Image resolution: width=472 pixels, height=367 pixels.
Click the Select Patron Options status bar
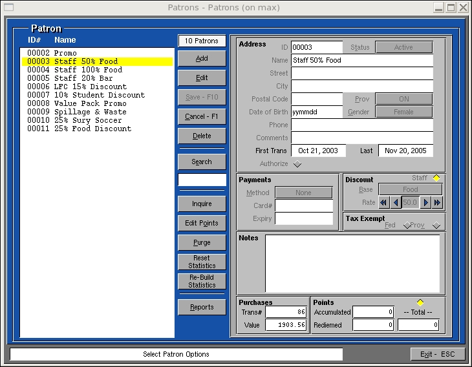click(176, 354)
